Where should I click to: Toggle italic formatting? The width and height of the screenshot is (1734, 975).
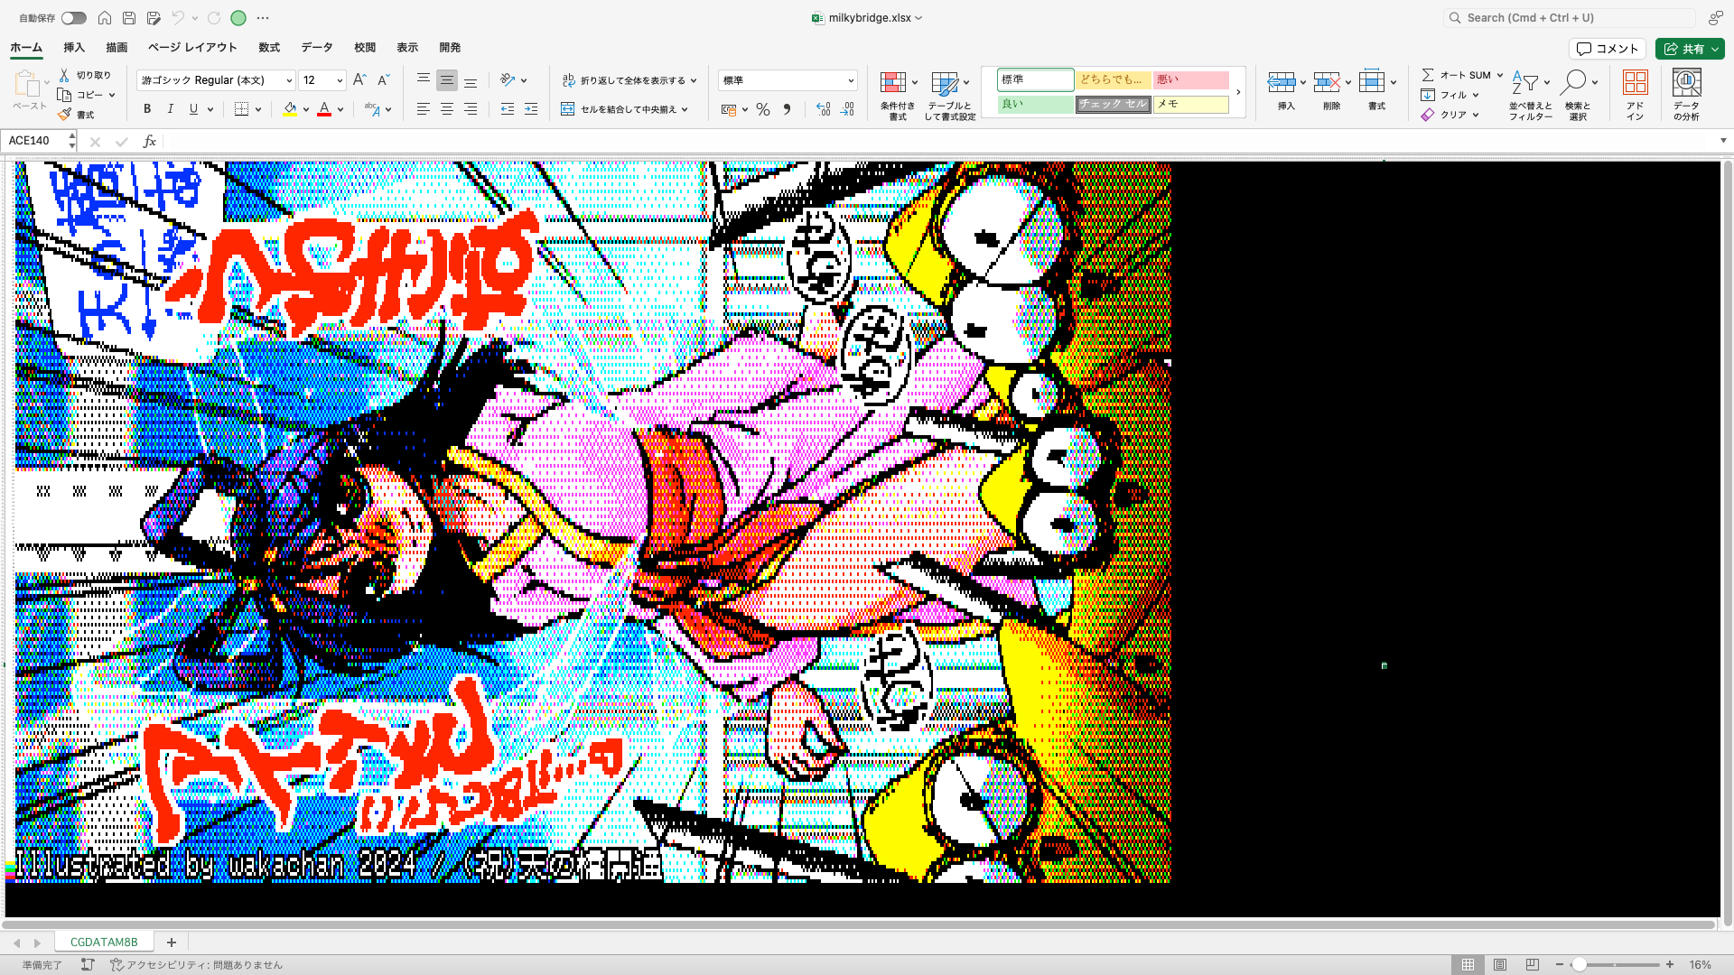171,109
